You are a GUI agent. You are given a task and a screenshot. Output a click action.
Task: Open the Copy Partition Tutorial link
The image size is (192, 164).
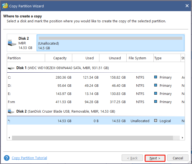coord(29,158)
